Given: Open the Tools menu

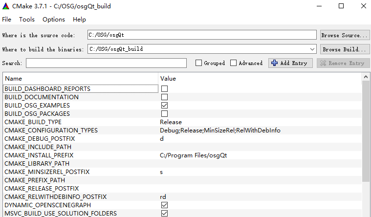Looking at the screenshot, I should 27,20.
